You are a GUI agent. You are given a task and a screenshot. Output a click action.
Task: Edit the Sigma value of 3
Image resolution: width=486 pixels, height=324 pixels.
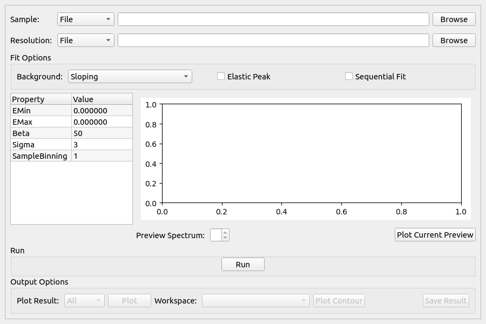click(102, 145)
